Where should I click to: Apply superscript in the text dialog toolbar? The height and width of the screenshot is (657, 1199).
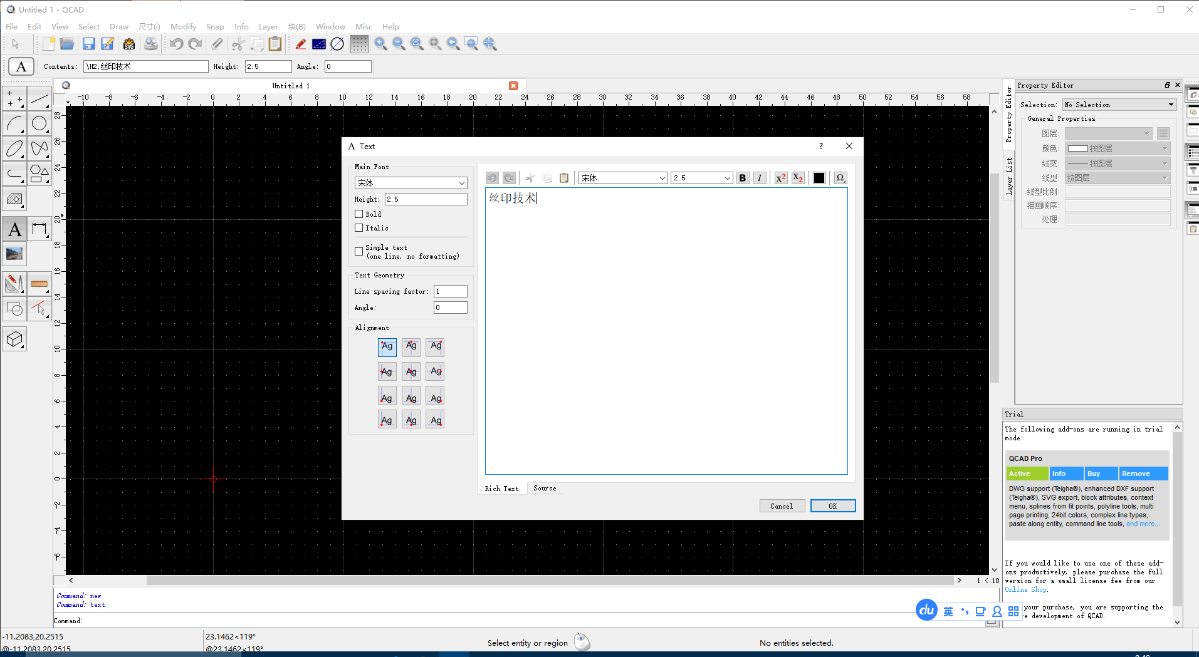pos(780,177)
